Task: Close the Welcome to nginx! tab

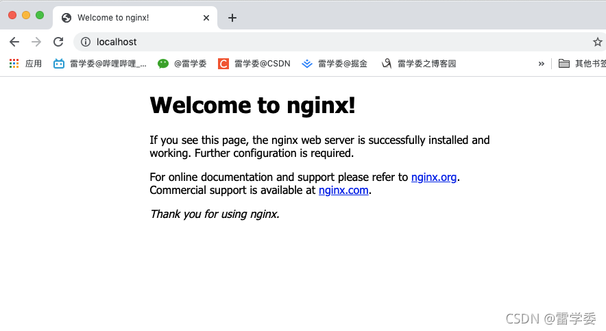Action: (x=206, y=18)
